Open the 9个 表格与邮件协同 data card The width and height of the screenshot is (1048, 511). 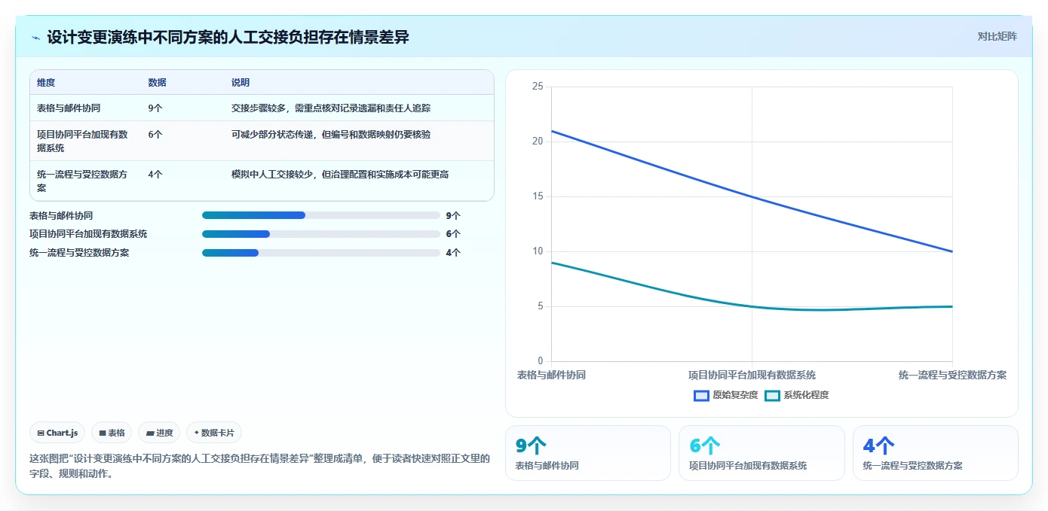pyautogui.click(x=587, y=453)
